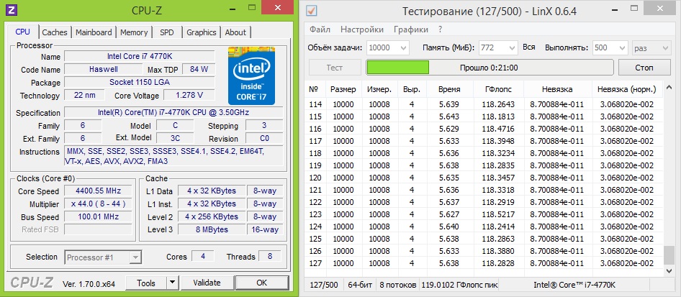The image size is (681, 297).
Task: Go to the Graphics tab
Action: pyautogui.click(x=201, y=32)
